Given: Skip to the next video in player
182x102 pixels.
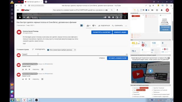Looking at the screenshot, I should [24, 17].
